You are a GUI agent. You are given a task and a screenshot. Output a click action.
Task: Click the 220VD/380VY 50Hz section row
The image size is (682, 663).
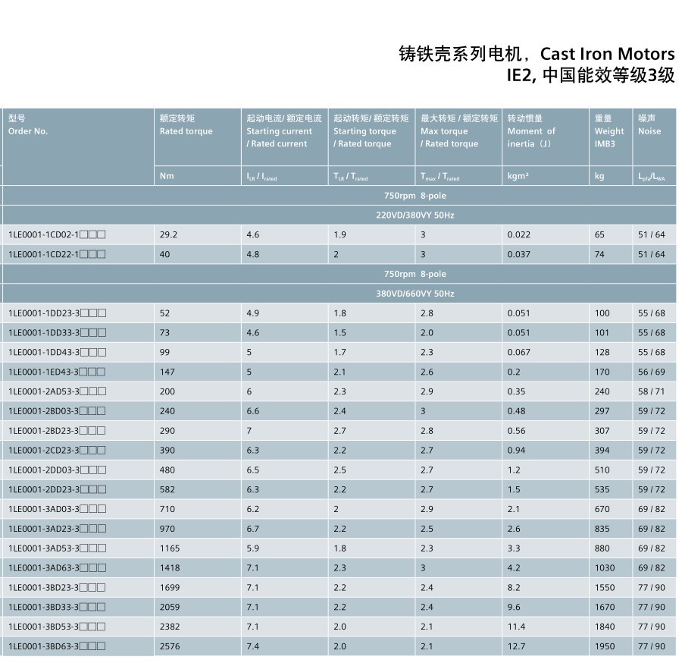[415, 215]
